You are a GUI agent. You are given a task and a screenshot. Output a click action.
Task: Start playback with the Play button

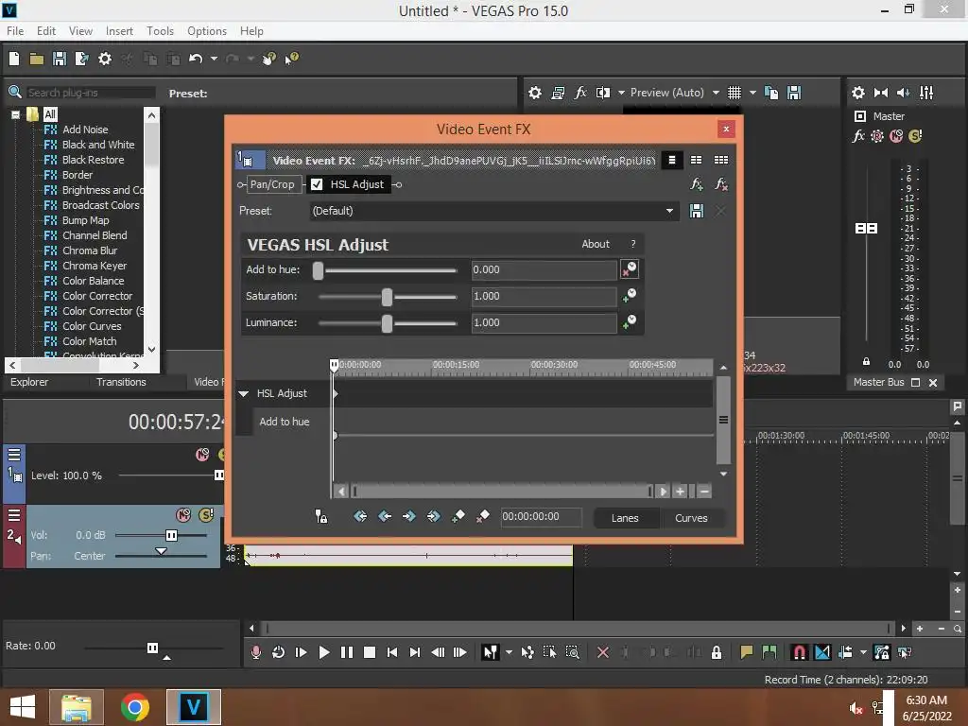point(323,652)
